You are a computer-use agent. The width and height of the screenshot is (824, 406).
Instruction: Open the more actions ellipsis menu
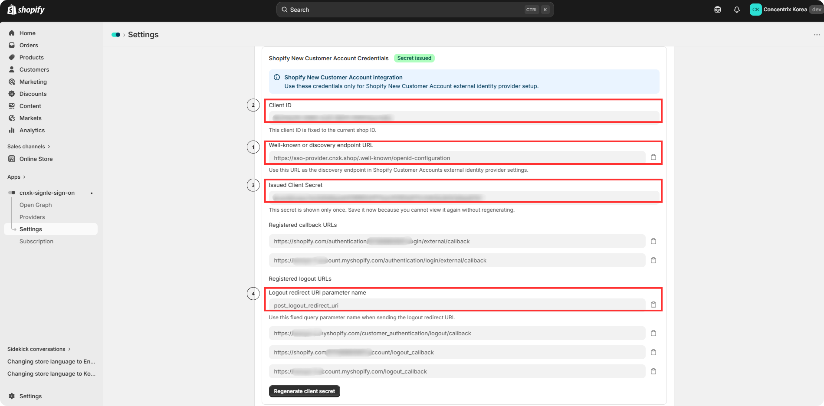817,35
